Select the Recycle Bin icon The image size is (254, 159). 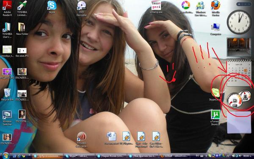[7, 95]
